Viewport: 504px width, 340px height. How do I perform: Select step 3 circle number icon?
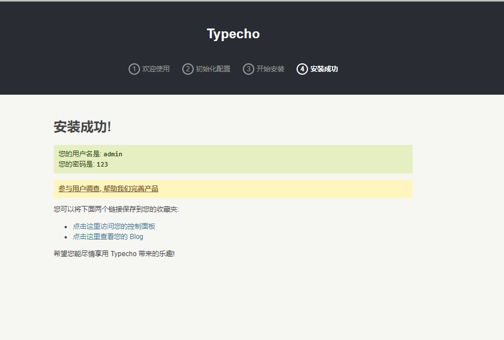[x=248, y=69]
